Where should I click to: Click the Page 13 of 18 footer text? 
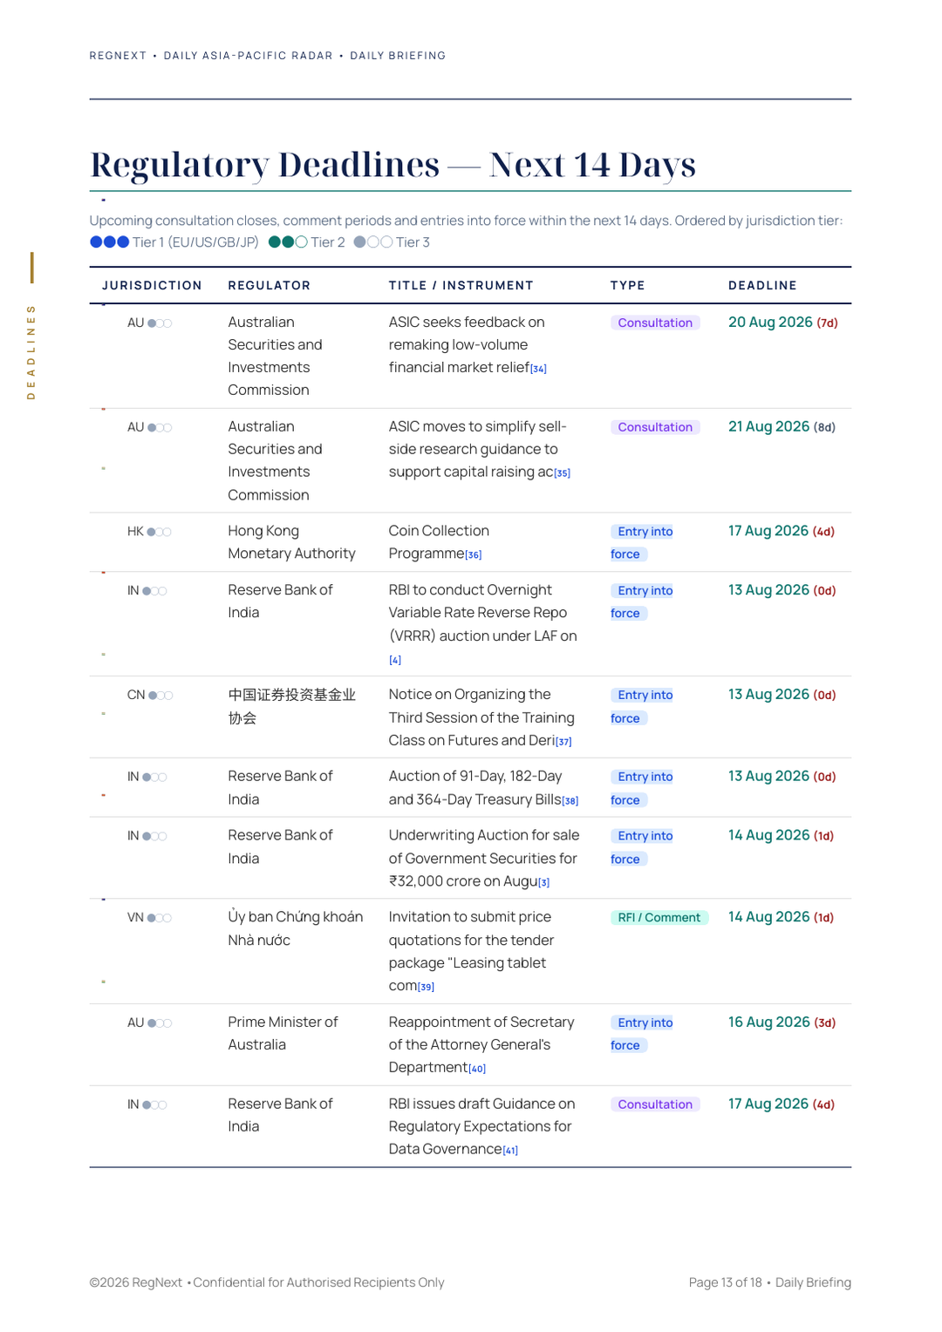point(726,1282)
